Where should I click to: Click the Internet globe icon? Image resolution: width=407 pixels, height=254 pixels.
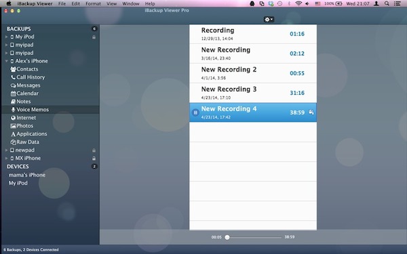tap(13, 118)
